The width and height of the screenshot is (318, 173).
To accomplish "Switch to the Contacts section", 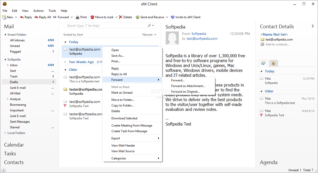I will [x=14, y=162].
